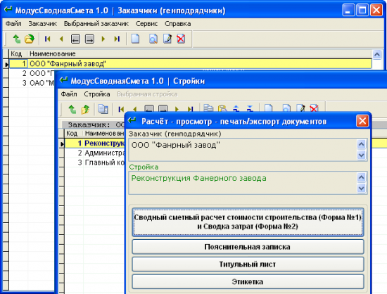Image resolution: width=387 pixels, height=294 pixels.
Task: Open the folder icon in Заказчики toolbar
Action: [30, 39]
